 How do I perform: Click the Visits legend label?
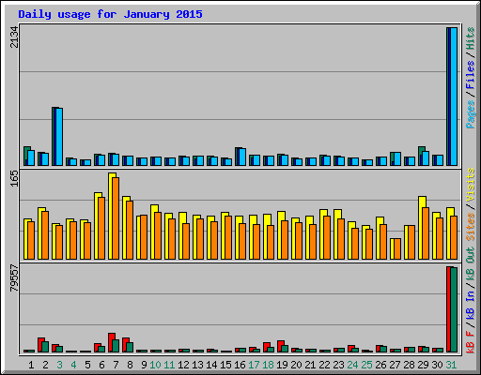coord(471,186)
